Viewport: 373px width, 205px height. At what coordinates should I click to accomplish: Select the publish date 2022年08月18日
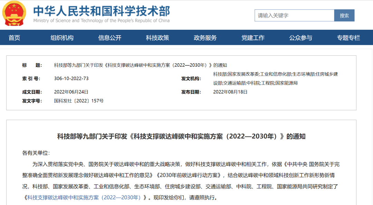pos(230,92)
